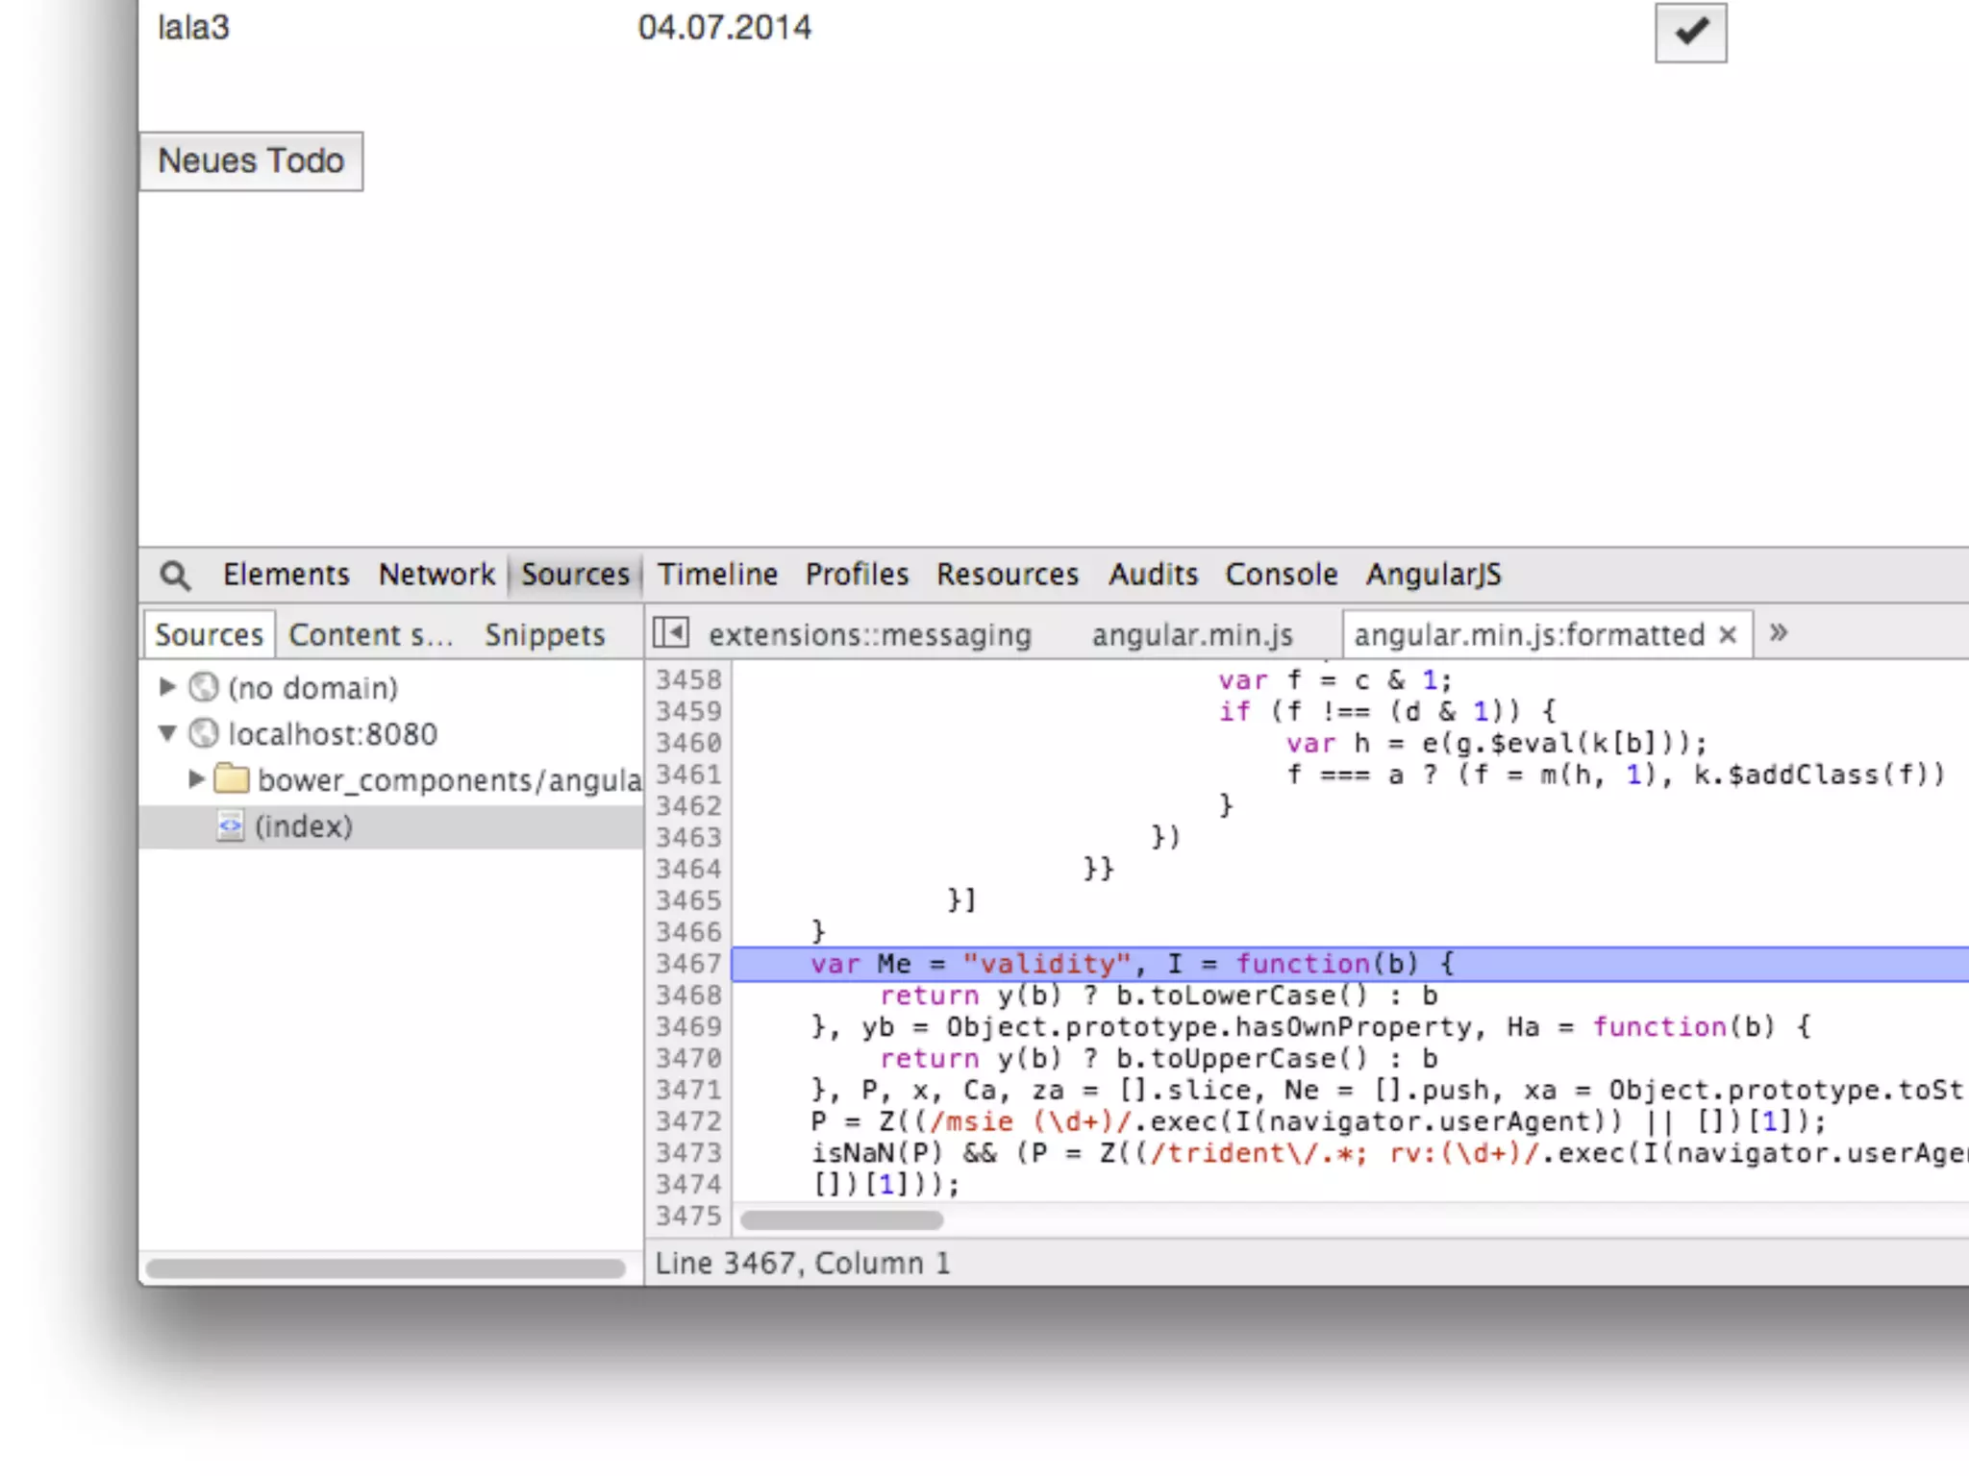Collapse the localhost:8080 tree node
Screen dimensions: 1969x1476
[x=167, y=734]
